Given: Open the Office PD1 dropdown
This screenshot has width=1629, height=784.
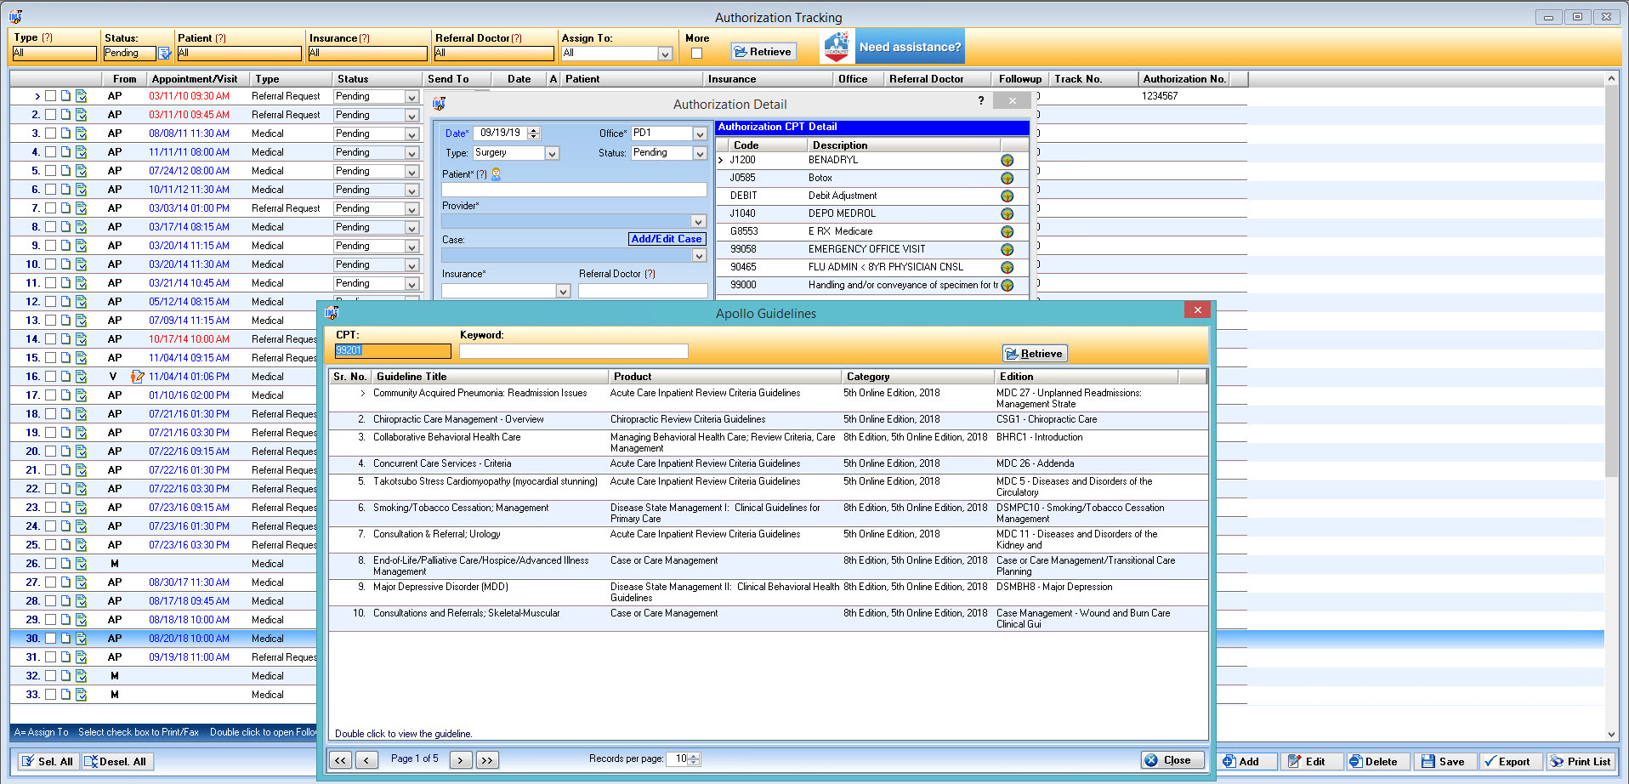Looking at the screenshot, I should coord(700,134).
